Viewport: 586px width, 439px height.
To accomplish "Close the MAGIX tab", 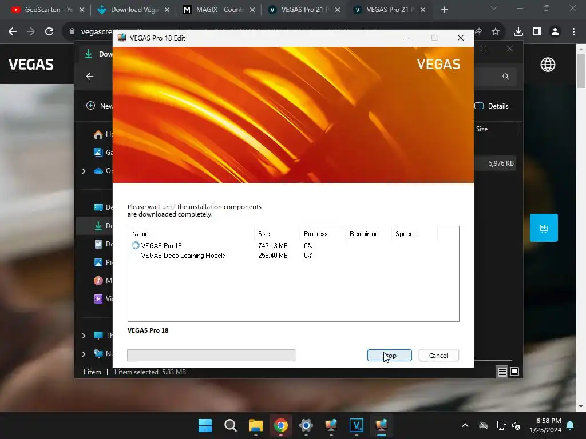I will pyautogui.click(x=252, y=10).
